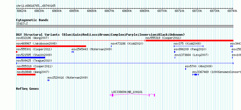Viewport: 241px width, 110px height.
Task: Select the Cytogenetic Bands track title
Action: click(x=32, y=20)
